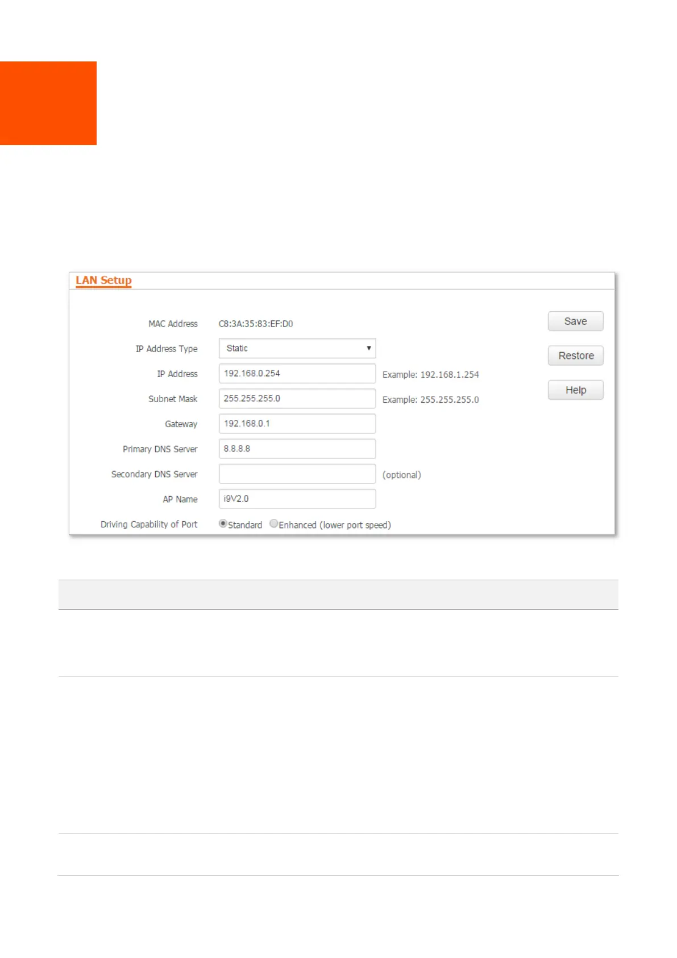The height and width of the screenshot is (958, 677).
Task: Click the Driving Capability of Port label
Action: coord(149,525)
